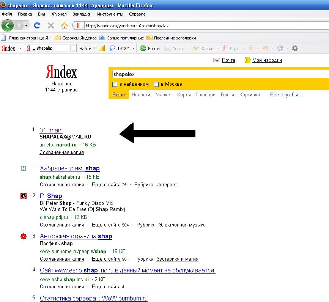Switch to the Новости tab
Screen dimensions: 329x302
coord(141,95)
